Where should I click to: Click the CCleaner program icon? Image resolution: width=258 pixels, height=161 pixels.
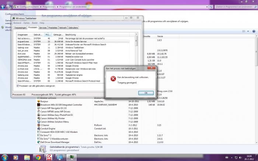pos(38,125)
